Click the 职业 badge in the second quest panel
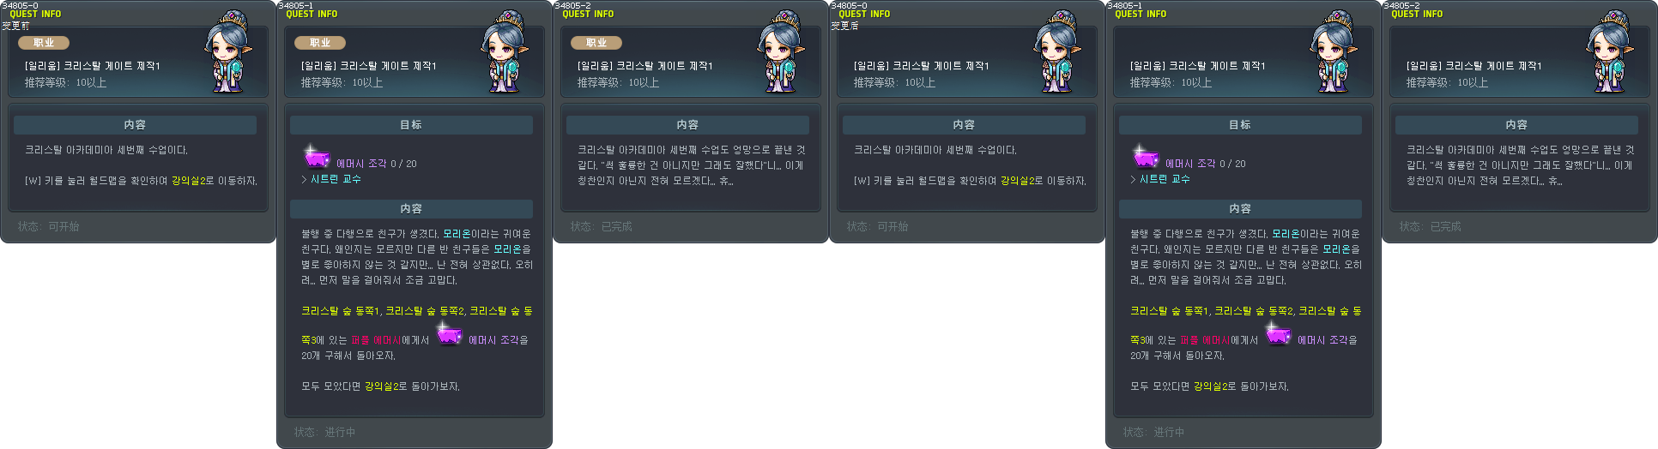1658x449 pixels. click(x=320, y=43)
